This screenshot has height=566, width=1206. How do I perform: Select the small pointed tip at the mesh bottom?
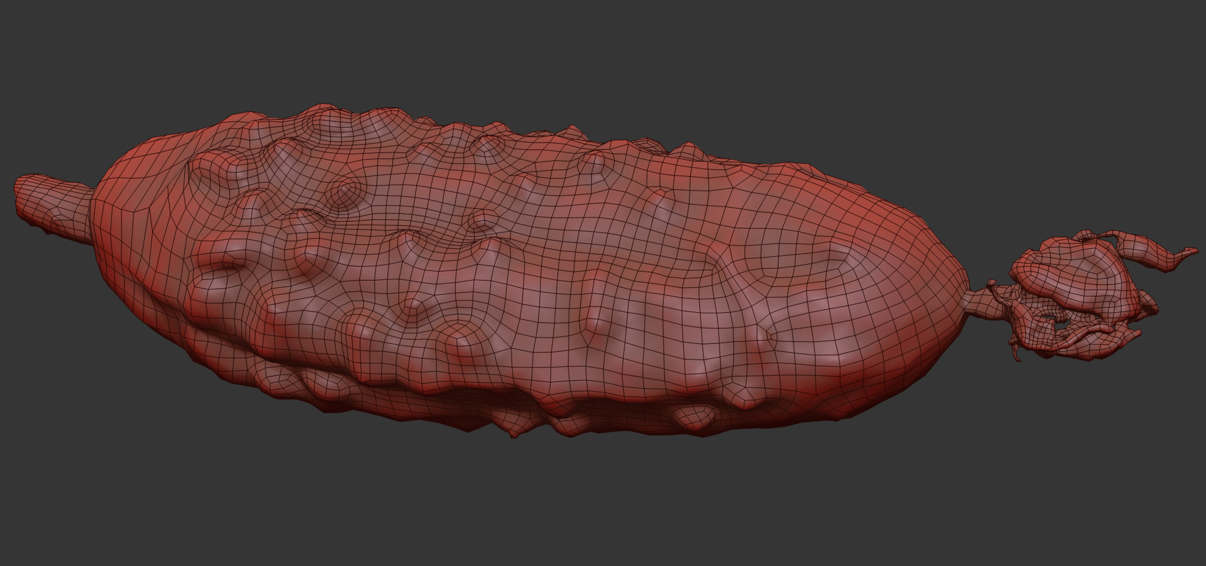[514, 434]
